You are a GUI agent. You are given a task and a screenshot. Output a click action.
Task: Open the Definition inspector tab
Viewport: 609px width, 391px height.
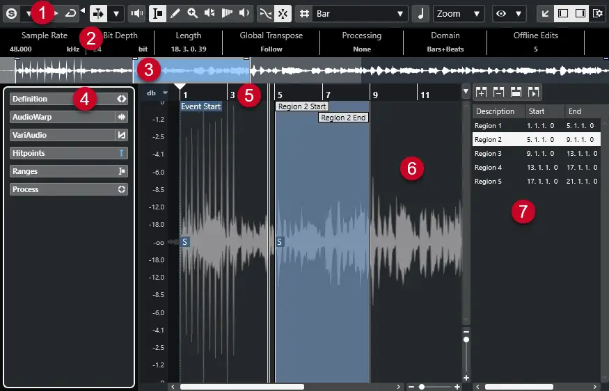pos(69,99)
